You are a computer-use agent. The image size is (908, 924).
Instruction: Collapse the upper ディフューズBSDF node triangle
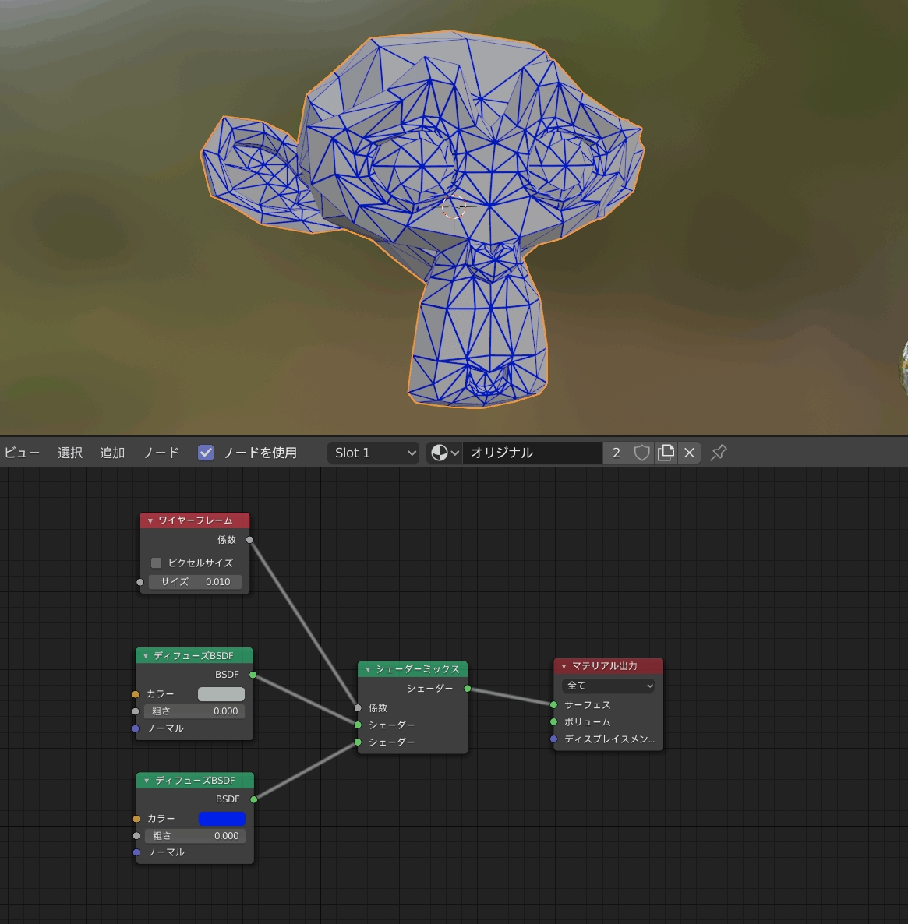pos(146,656)
